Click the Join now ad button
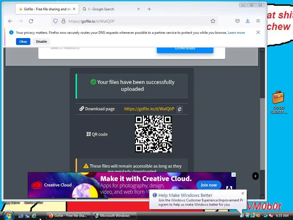 click(x=209, y=185)
